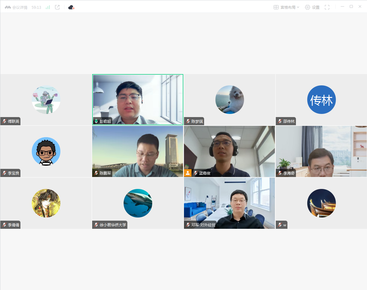Click the pop-out share arrow icon
Viewport: 367px width, 290px height.
(57, 7)
